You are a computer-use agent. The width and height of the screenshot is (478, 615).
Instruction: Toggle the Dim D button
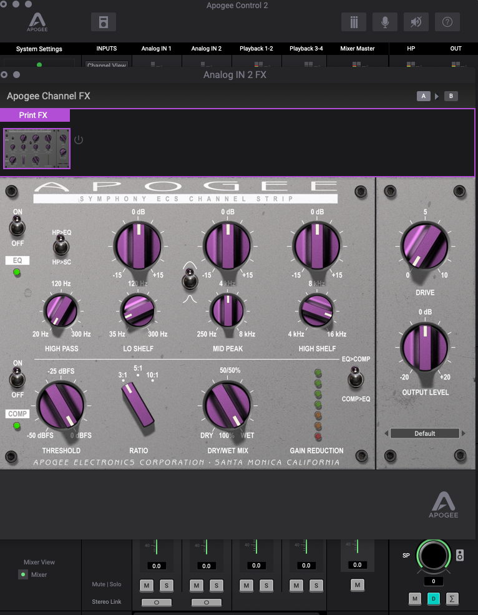point(433,599)
